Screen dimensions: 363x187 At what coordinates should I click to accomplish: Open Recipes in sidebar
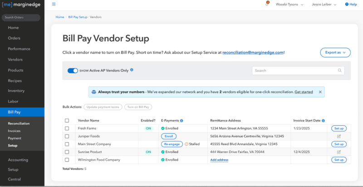[15, 81]
